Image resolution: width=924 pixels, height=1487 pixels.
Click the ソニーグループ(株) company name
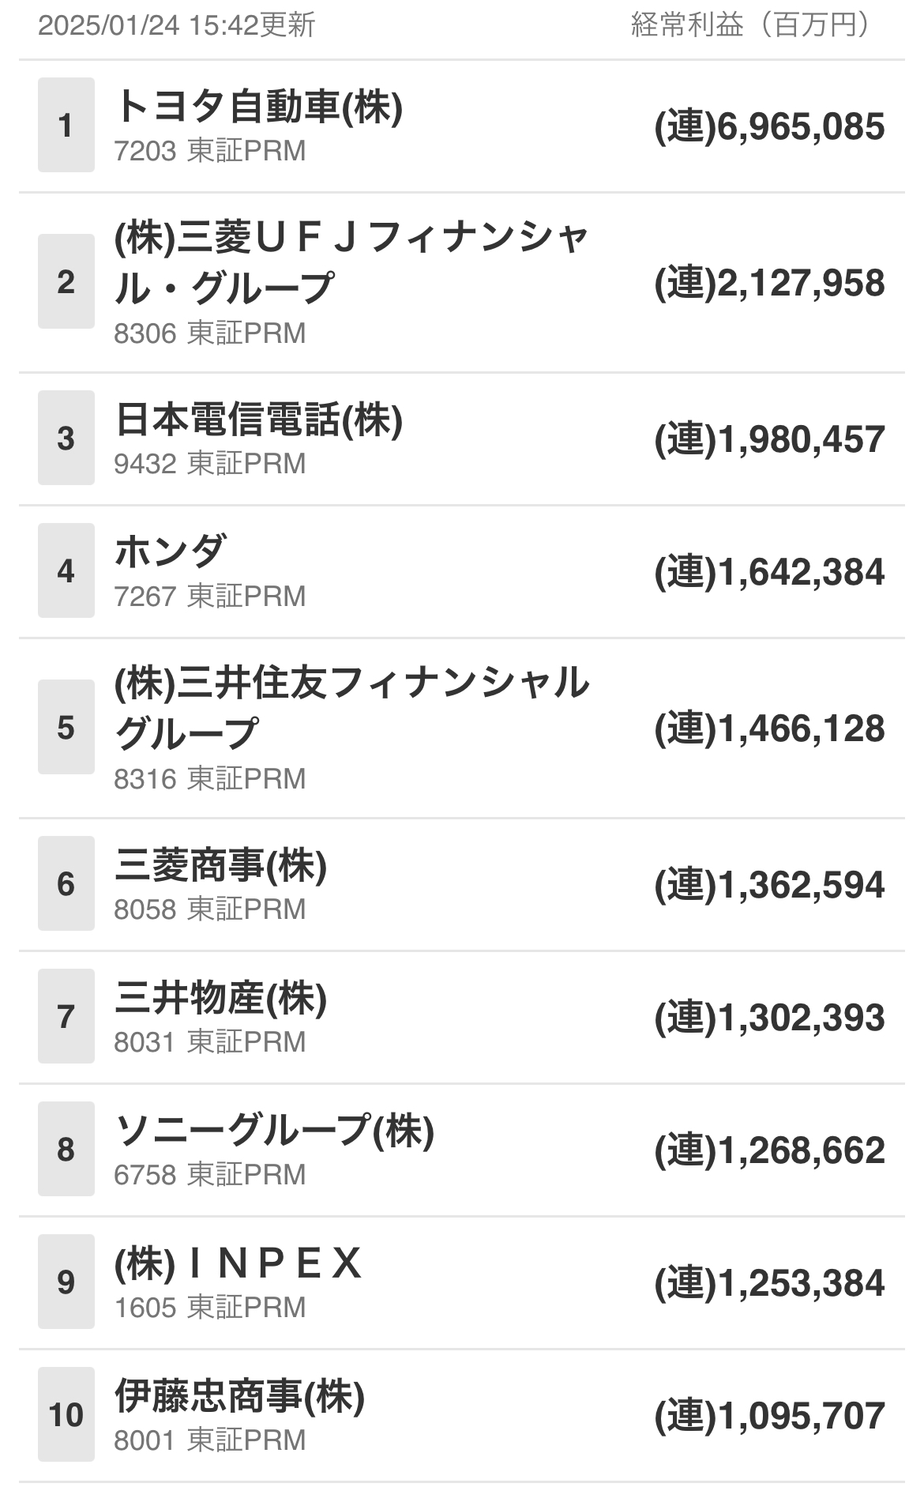click(274, 1131)
